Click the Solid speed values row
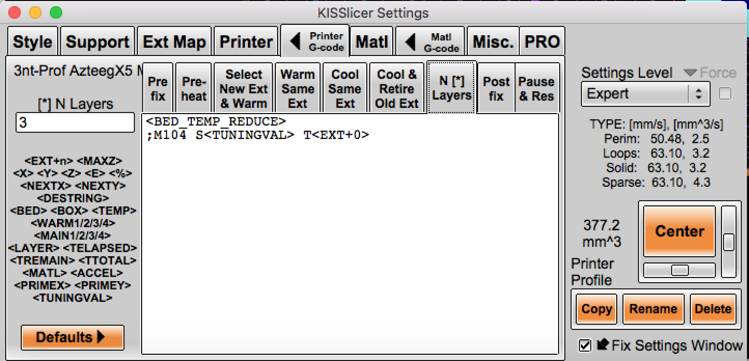 pos(657,168)
